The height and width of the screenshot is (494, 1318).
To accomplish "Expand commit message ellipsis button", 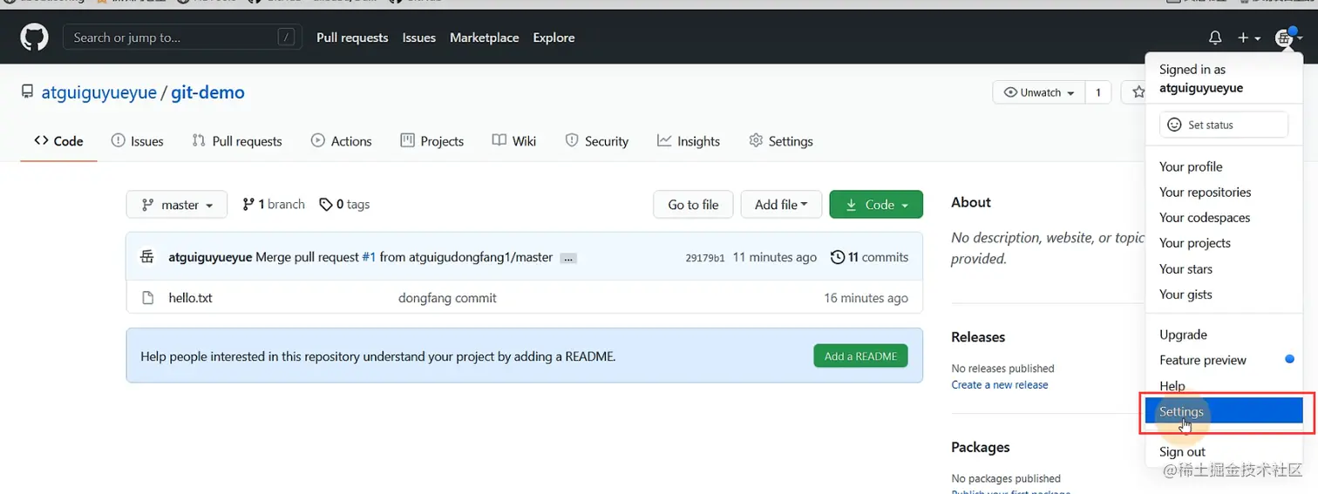I will [x=567, y=258].
